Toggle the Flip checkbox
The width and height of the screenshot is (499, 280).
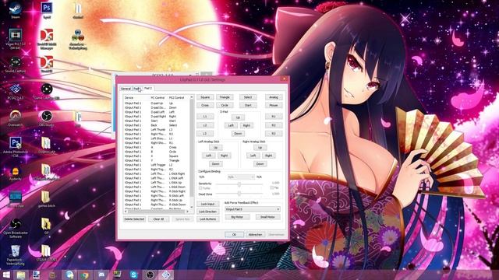pyautogui.click(x=274, y=188)
